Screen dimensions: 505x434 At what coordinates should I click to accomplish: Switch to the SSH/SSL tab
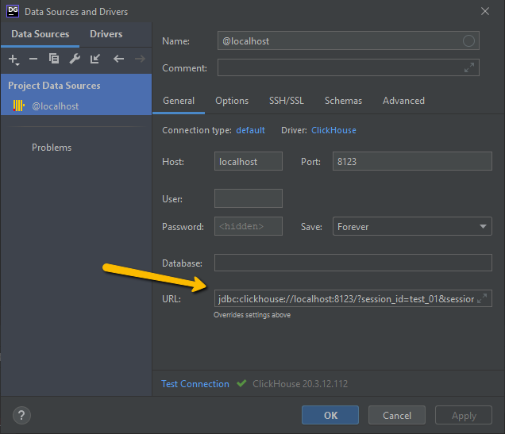coord(286,101)
